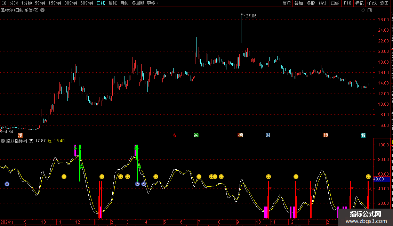Click the 财 financial report marker
This screenshot has height=226, width=393.
[268, 135]
